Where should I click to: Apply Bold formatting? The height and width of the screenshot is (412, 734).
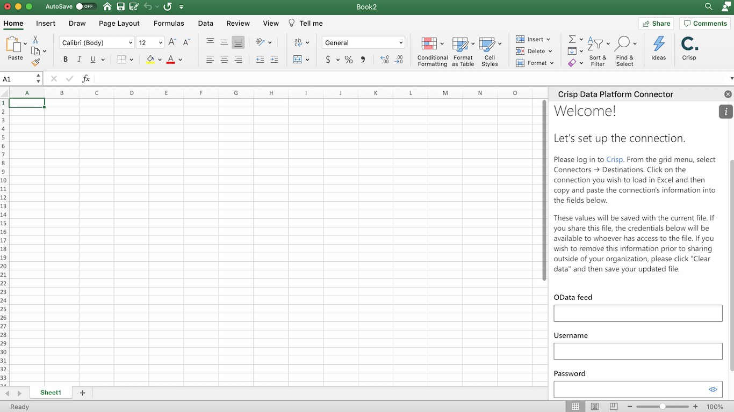tap(66, 60)
